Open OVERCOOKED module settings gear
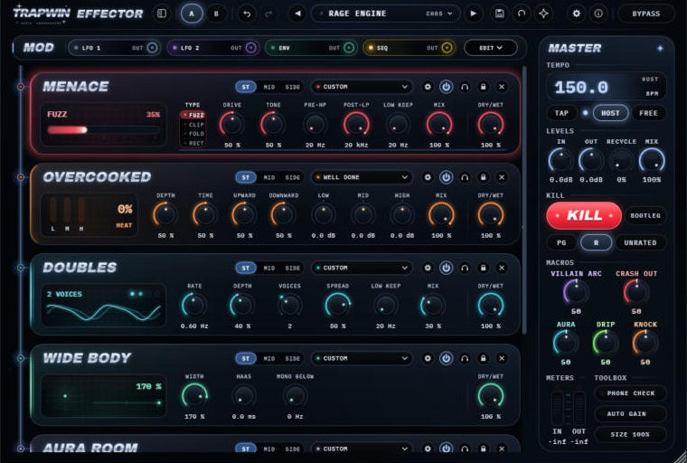 pyautogui.click(x=428, y=177)
